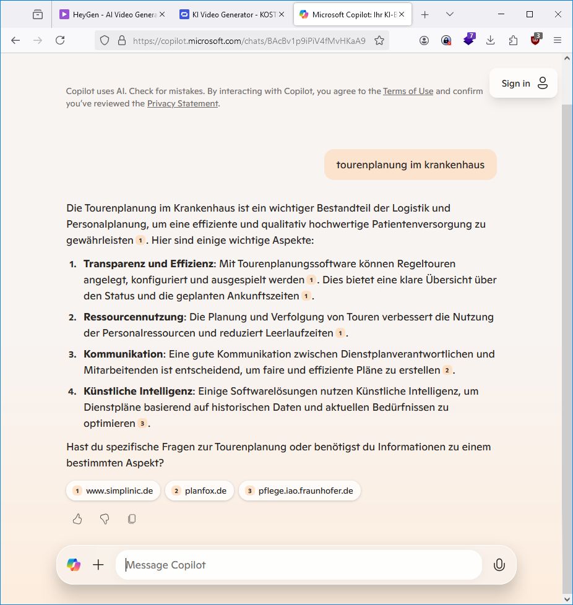Click the bold 'Künstliche Intelligenz' heading
Screen dimensions: 573x605
pos(138,391)
